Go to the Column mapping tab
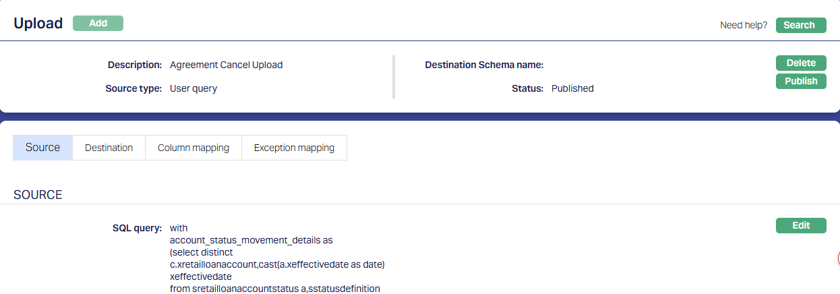 pos(193,148)
